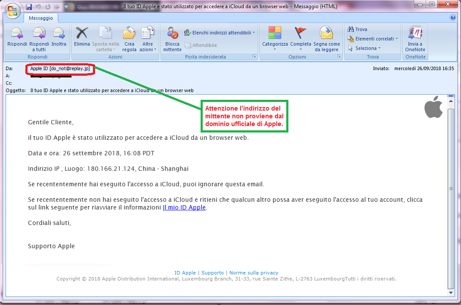Click the Completa flag icon
The image size is (461, 305).
[x=300, y=33]
